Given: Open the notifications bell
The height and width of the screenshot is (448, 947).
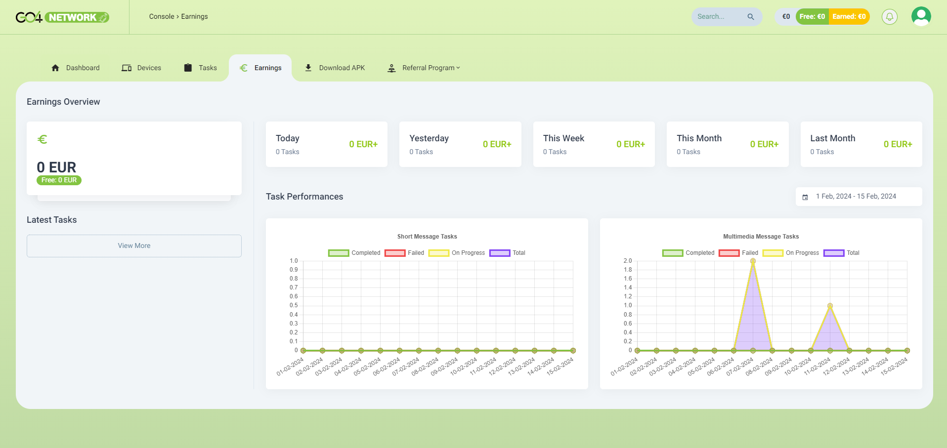Looking at the screenshot, I should click(890, 17).
